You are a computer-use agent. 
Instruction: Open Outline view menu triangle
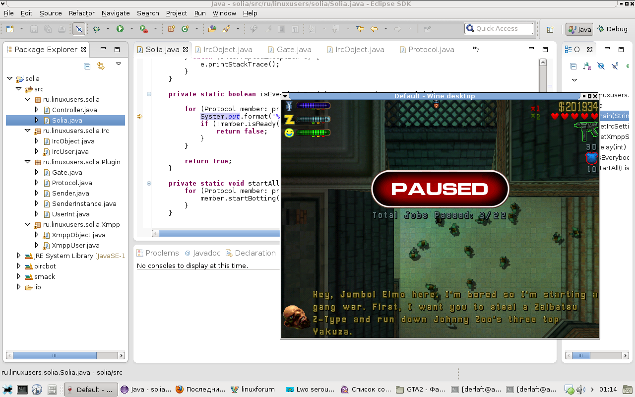[x=574, y=80]
